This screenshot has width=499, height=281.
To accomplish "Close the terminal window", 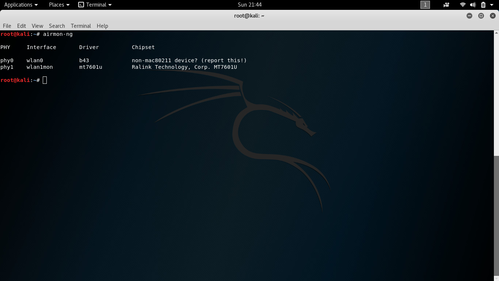I will pos(493,16).
